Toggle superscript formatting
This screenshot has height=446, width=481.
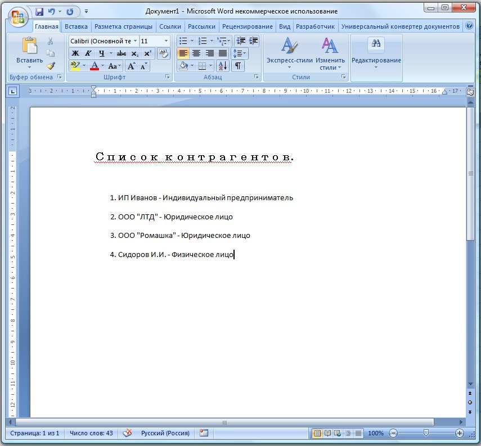click(147, 53)
